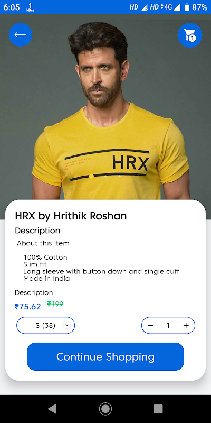
Task: Tap the quantity value 1 field
Action: point(168,325)
